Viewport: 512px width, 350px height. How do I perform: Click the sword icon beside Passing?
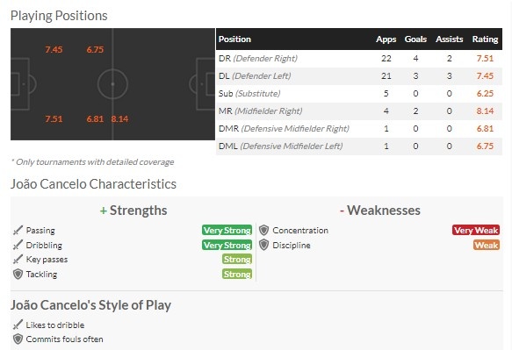18,231
